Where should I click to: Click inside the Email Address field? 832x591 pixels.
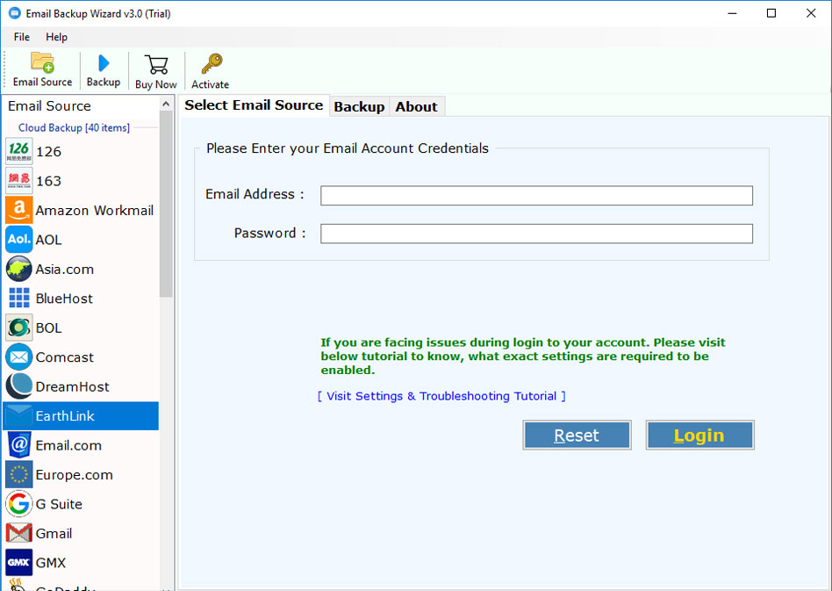[535, 195]
